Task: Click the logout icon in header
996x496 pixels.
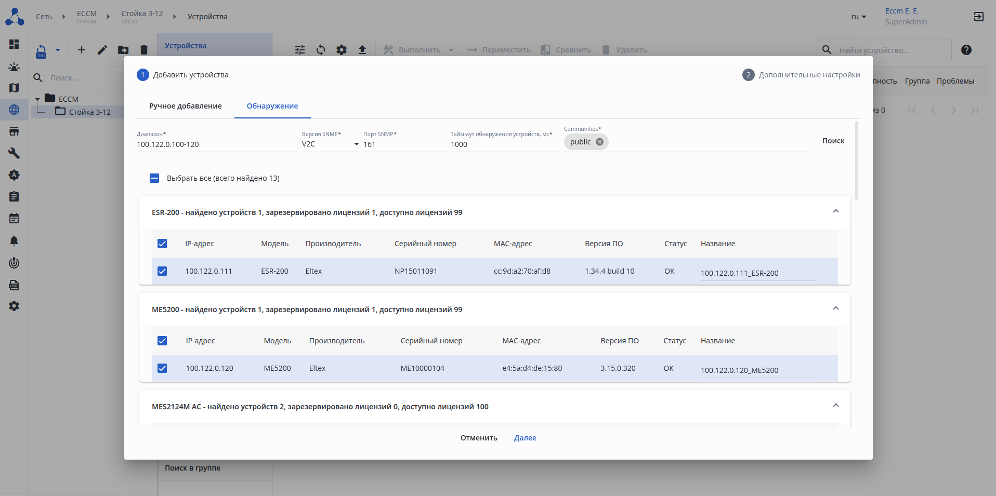Action: pos(978,17)
